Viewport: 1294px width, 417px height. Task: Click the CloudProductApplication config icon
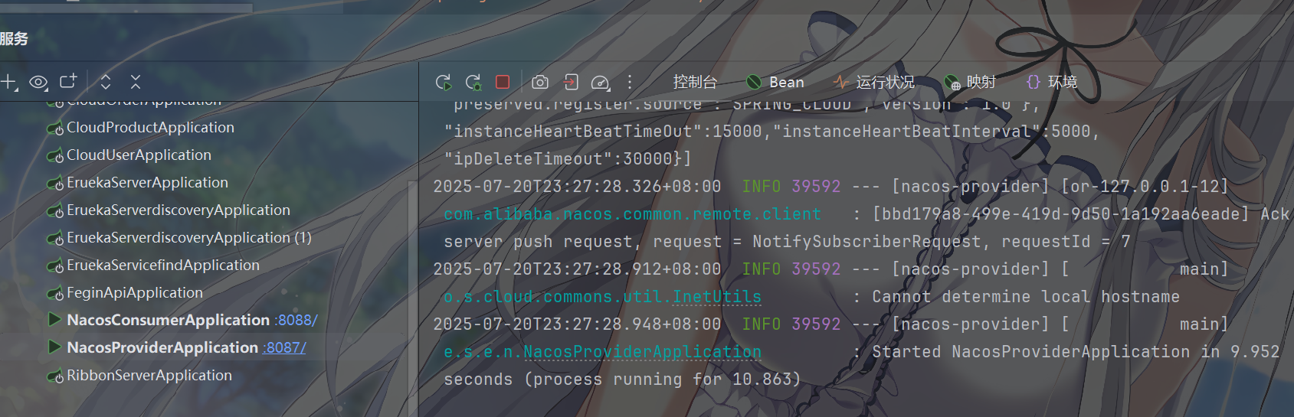click(55, 129)
